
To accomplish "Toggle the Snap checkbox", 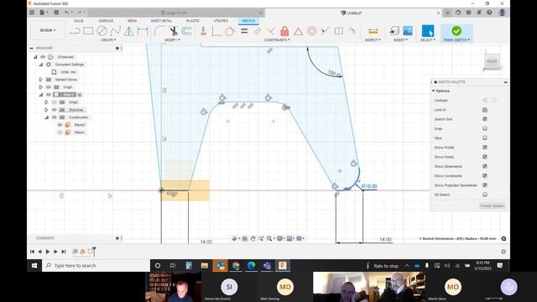I will [485, 128].
